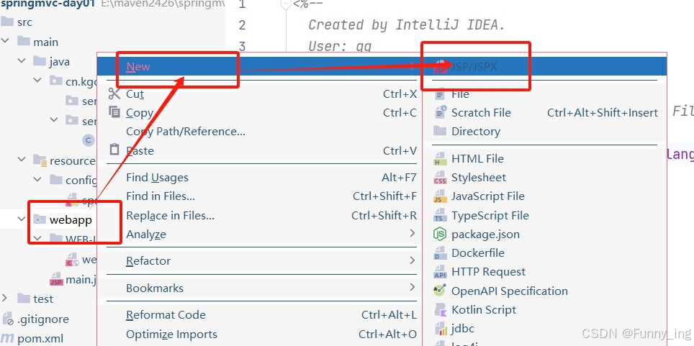
Task: Click the Copy icon in the context menu
Action: pyautogui.click(x=114, y=112)
